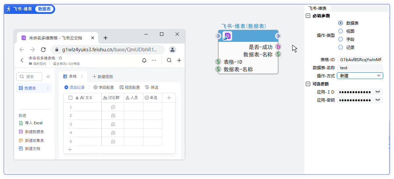The image size is (394, 179).
Task: Click the node's left input flow arrow
Action: tap(218, 36)
